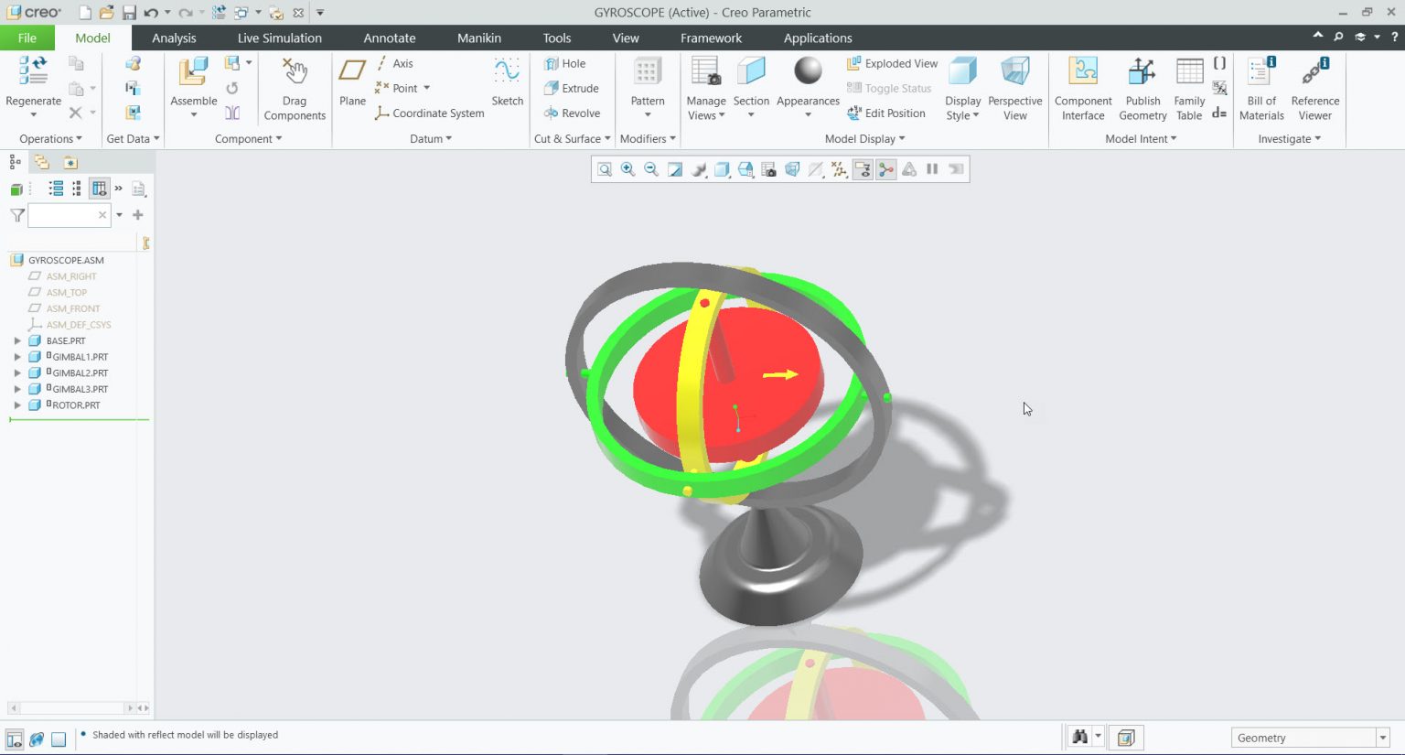1405x755 pixels.
Task: Expand the BASE.PRT tree node
Action: (x=17, y=340)
